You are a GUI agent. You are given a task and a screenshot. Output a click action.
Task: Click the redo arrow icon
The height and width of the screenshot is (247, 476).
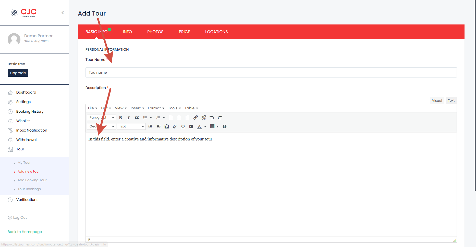220,118
